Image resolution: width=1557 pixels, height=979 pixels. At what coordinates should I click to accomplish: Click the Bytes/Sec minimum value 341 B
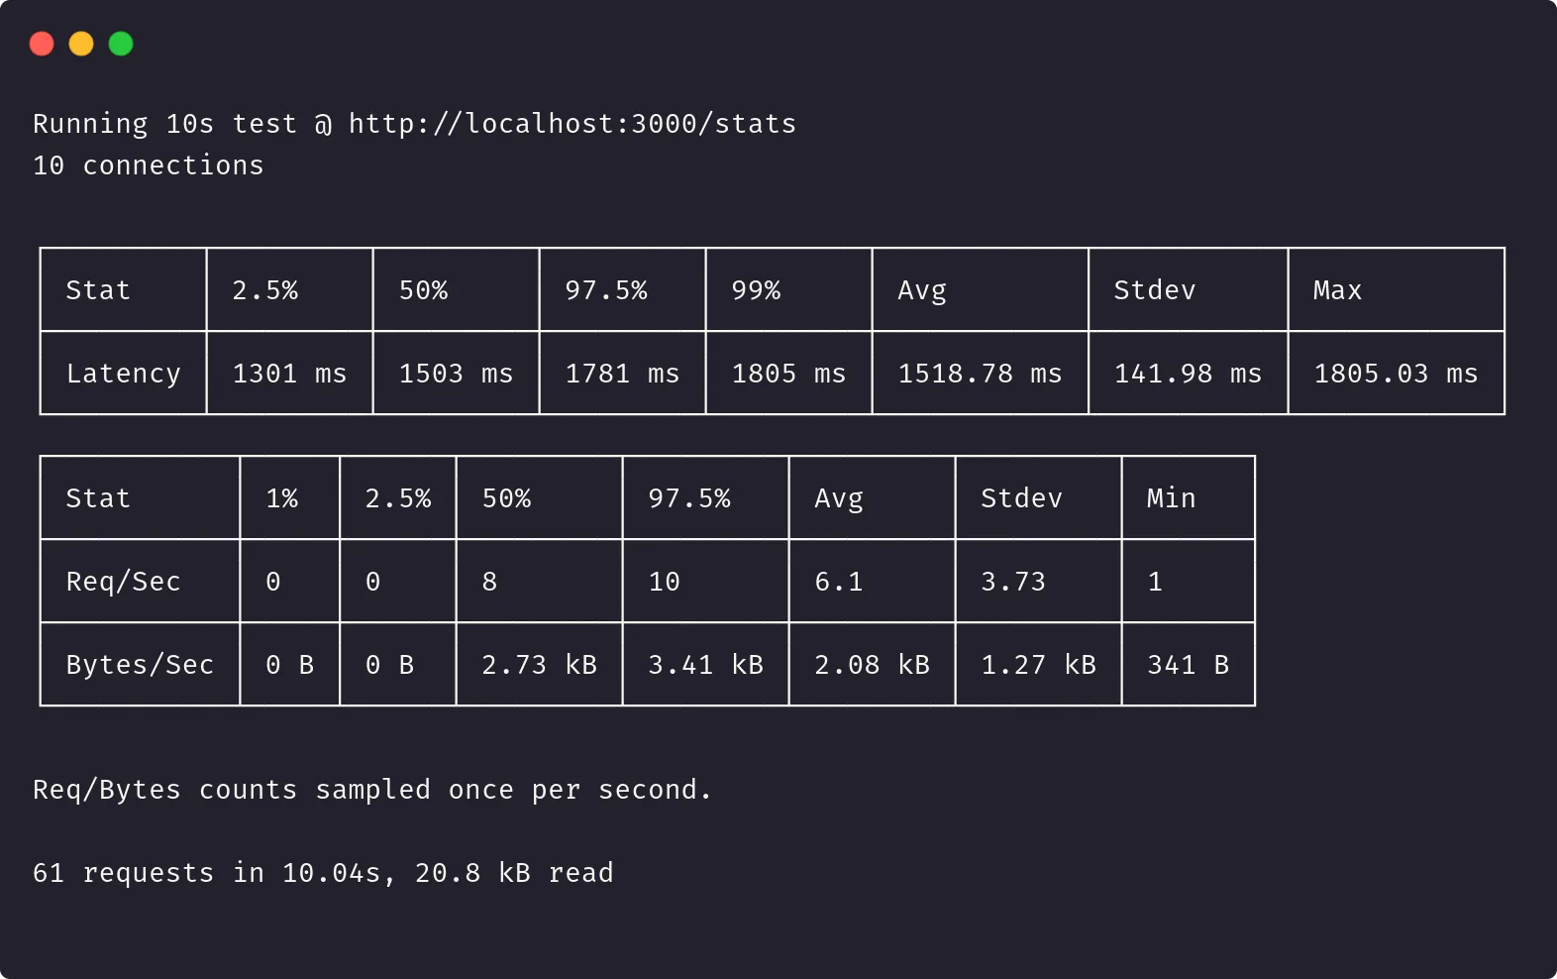point(1188,665)
